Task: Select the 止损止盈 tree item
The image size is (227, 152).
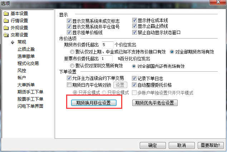Action: click(x=26, y=49)
